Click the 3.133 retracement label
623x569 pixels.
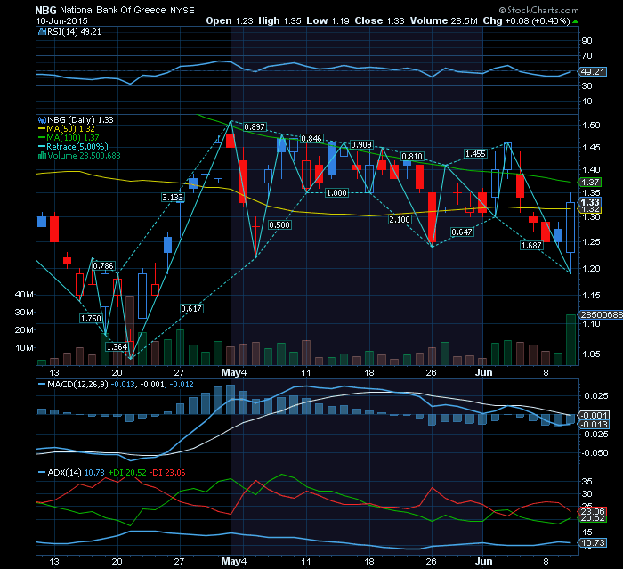click(173, 197)
